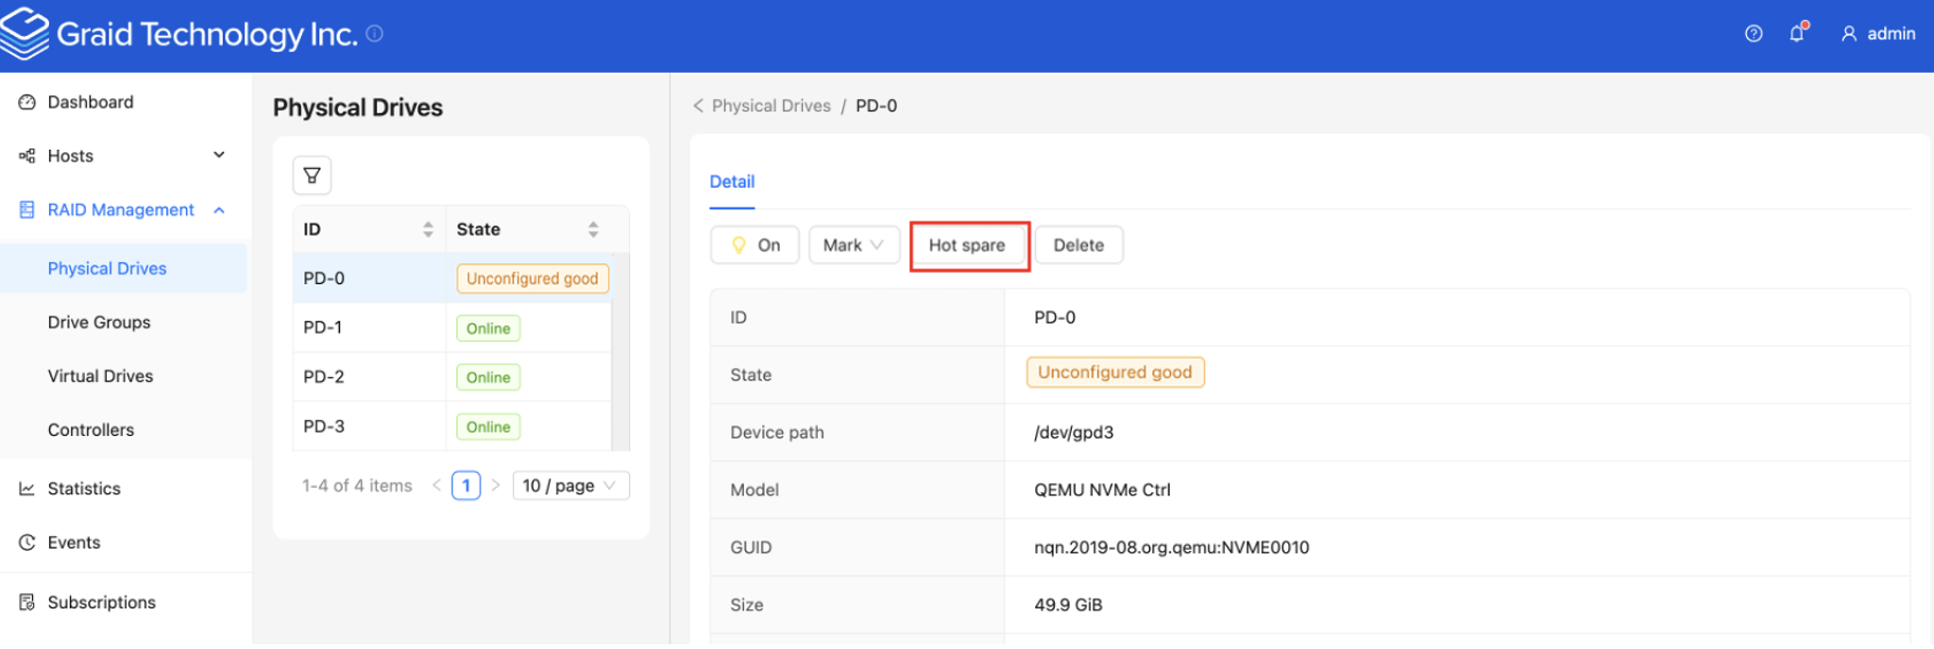Screen dimensions: 1934x649
Task: Click the Unconfigured good state badge in details
Action: coord(1115,372)
